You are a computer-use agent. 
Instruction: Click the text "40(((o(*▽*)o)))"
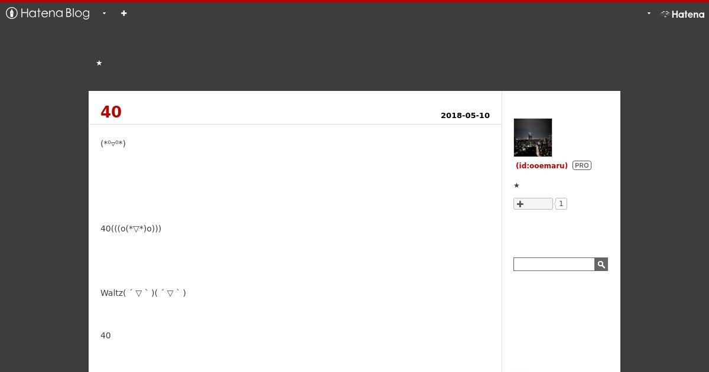coord(131,229)
